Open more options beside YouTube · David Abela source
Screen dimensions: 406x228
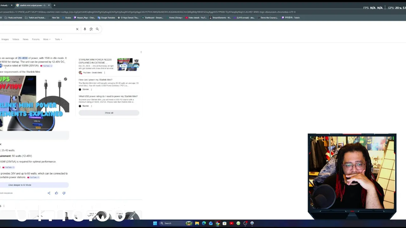click(104, 73)
